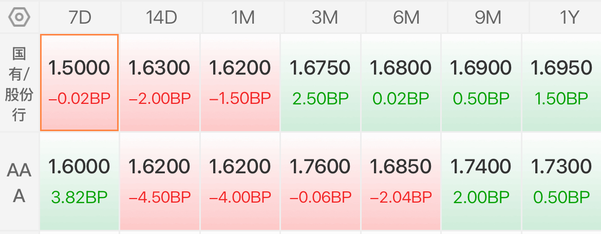Screen dimensions: 601x234
Task: Click the AAA row label
Action: coord(19,181)
